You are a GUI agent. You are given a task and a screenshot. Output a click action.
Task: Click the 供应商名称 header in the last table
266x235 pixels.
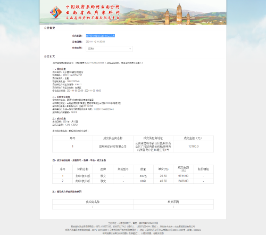93,202
